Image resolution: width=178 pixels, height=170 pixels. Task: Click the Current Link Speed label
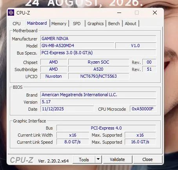[x=35, y=142]
